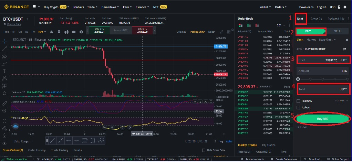Check the Post Only checkbox

click(x=298, y=101)
